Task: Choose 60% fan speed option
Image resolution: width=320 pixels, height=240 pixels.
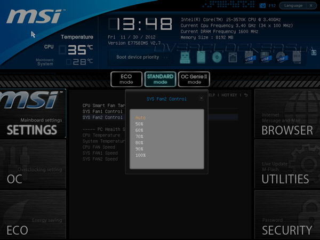Action: coord(139,130)
